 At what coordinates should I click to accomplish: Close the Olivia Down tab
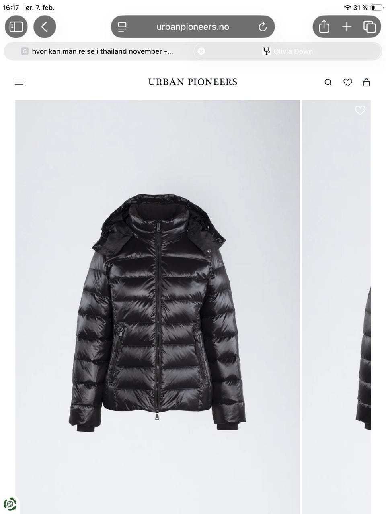(201, 51)
